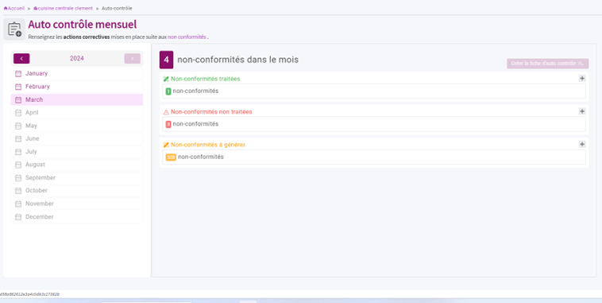Open cuisine centrale clement breadcrumb link
Screen dimensions: 602x303
(x=63, y=8)
